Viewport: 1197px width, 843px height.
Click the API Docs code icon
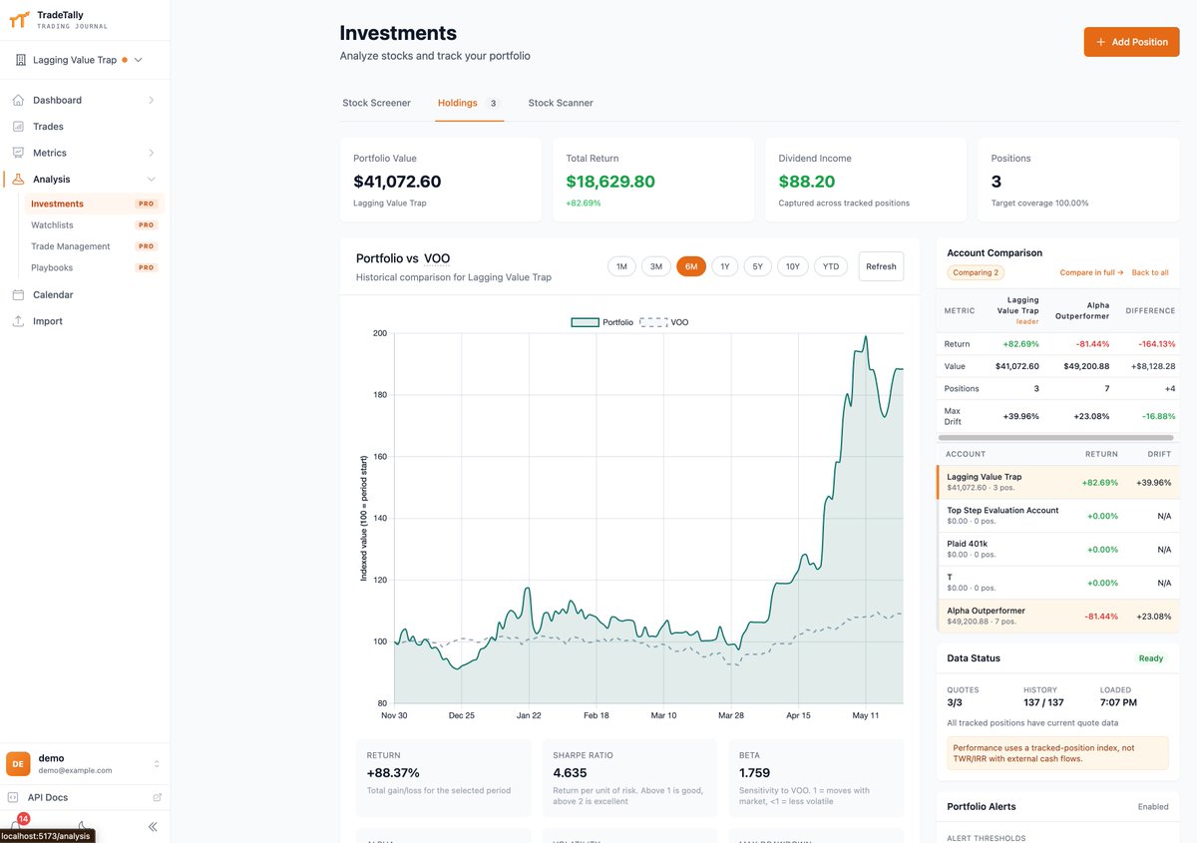point(13,797)
